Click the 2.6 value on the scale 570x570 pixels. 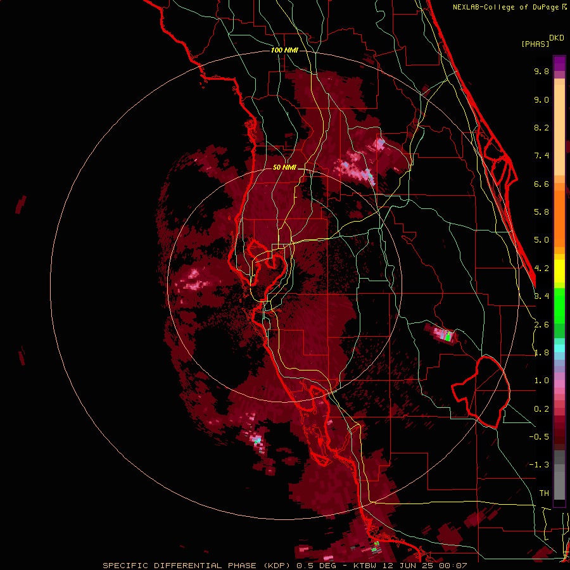coord(541,325)
